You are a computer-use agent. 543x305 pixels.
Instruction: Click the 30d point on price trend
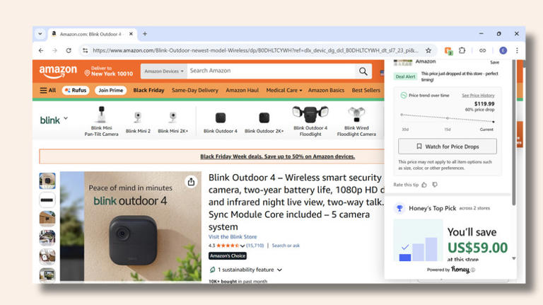[402, 115]
